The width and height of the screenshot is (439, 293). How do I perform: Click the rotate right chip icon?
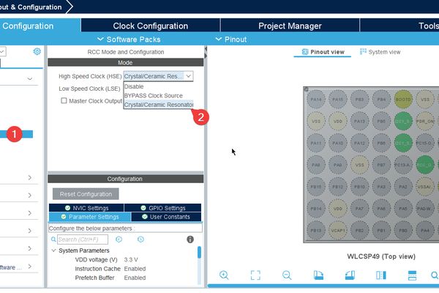[350, 275]
